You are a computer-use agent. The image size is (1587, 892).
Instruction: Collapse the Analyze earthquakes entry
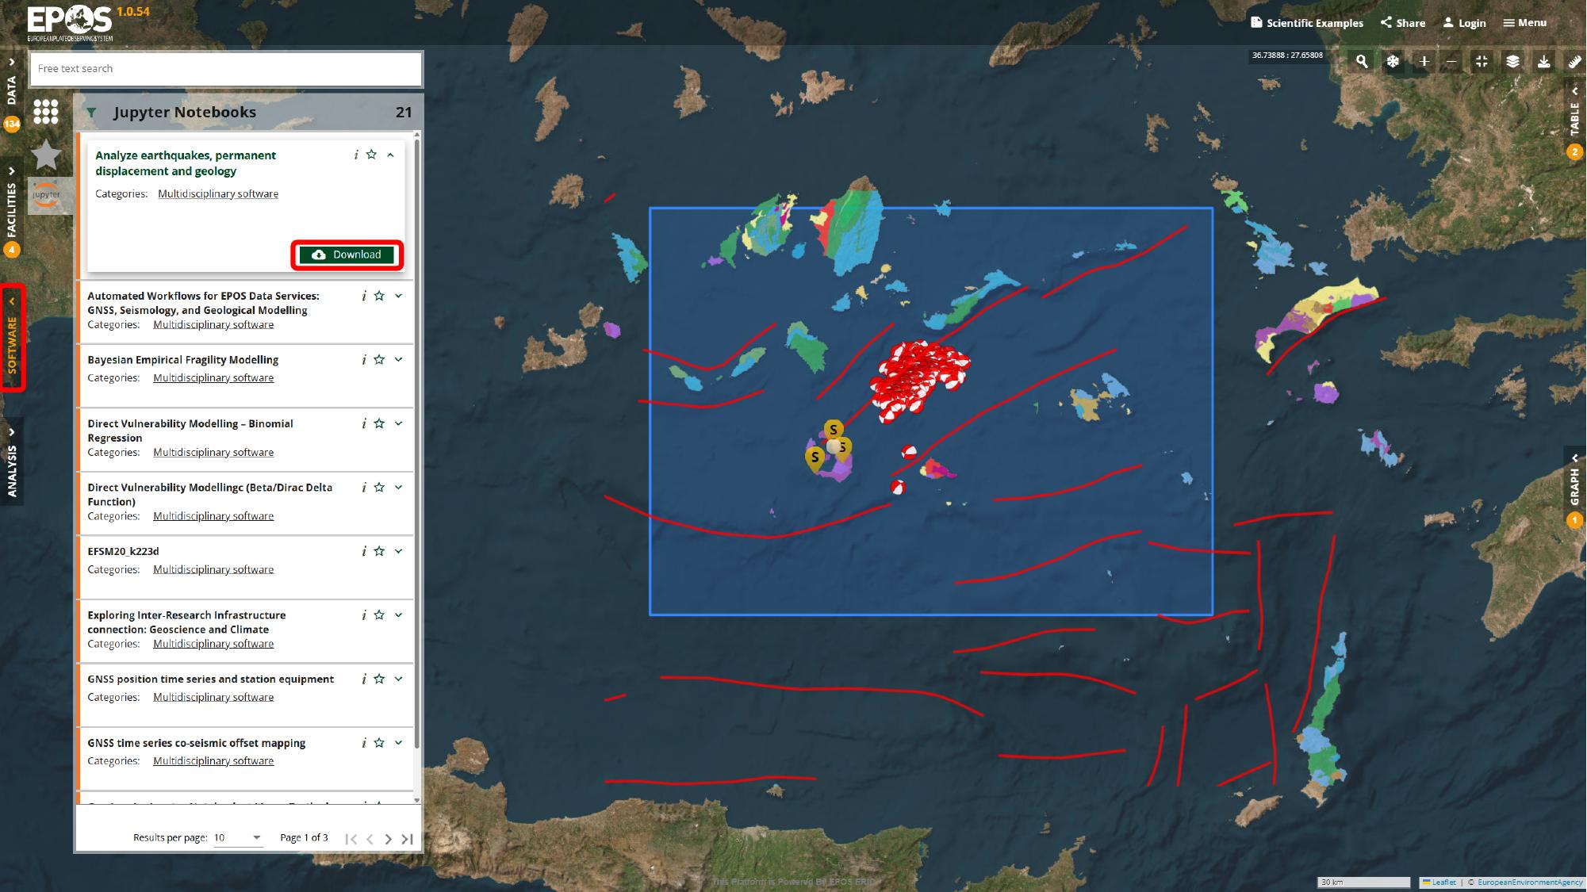tap(390, 155)
